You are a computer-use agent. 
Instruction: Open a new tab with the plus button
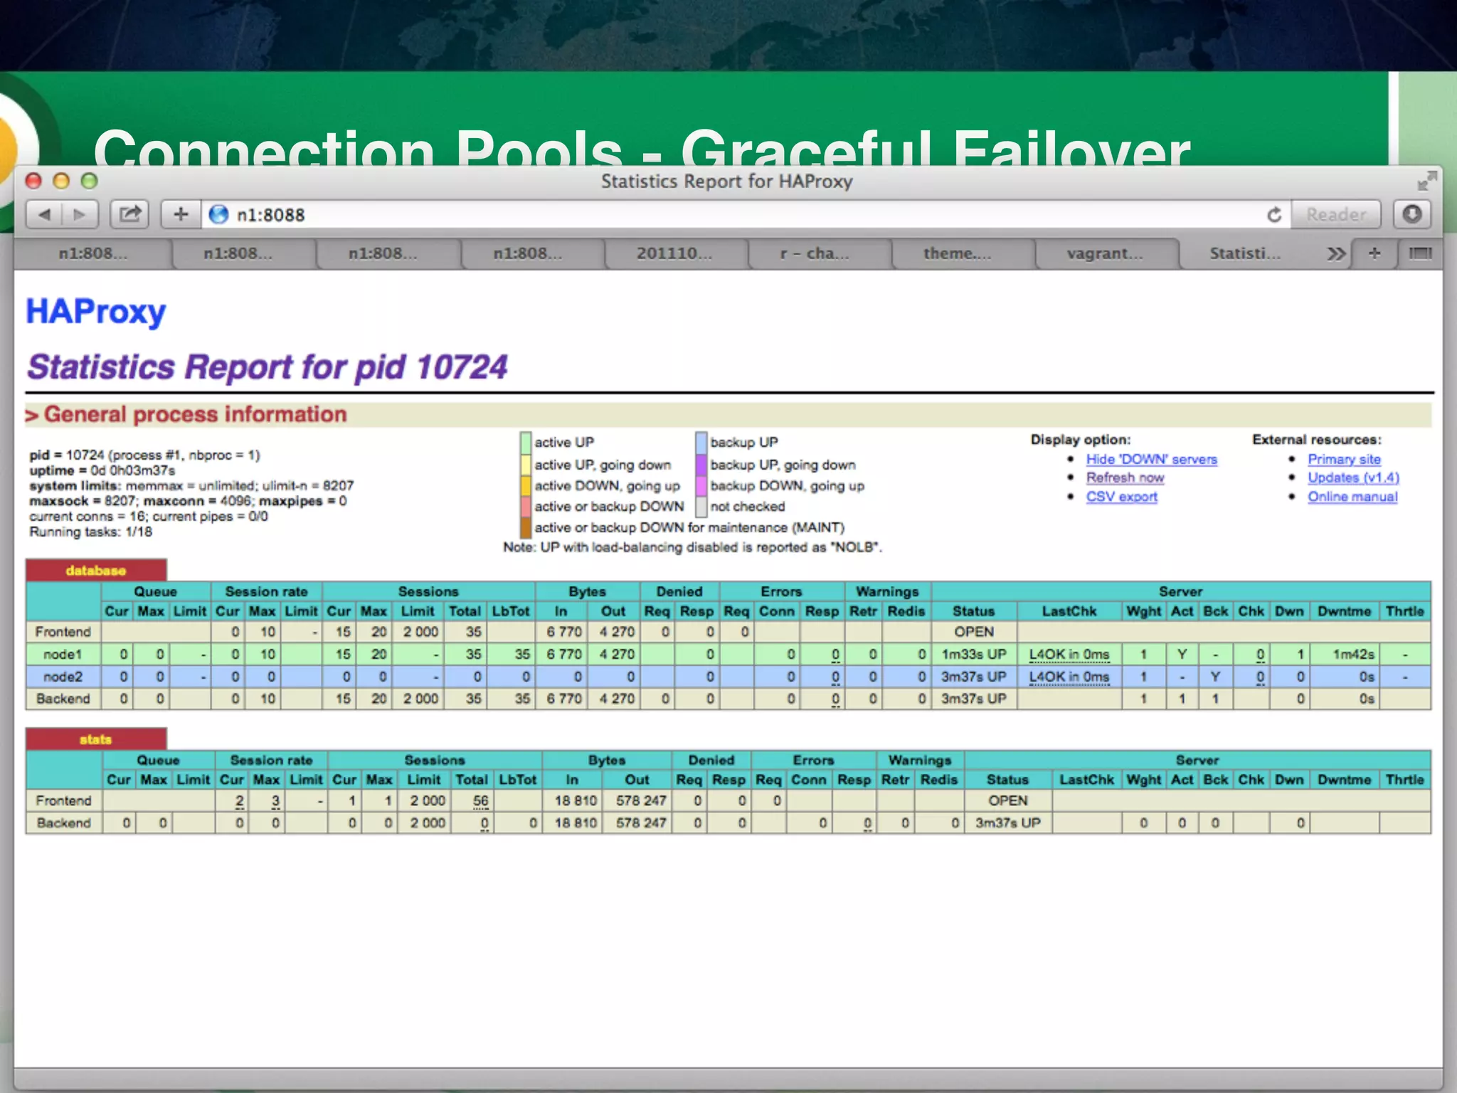coord(1374,253)
